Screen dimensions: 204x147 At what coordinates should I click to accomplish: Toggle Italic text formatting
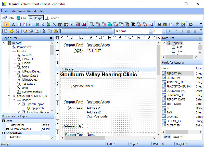(x=176, y=31)
